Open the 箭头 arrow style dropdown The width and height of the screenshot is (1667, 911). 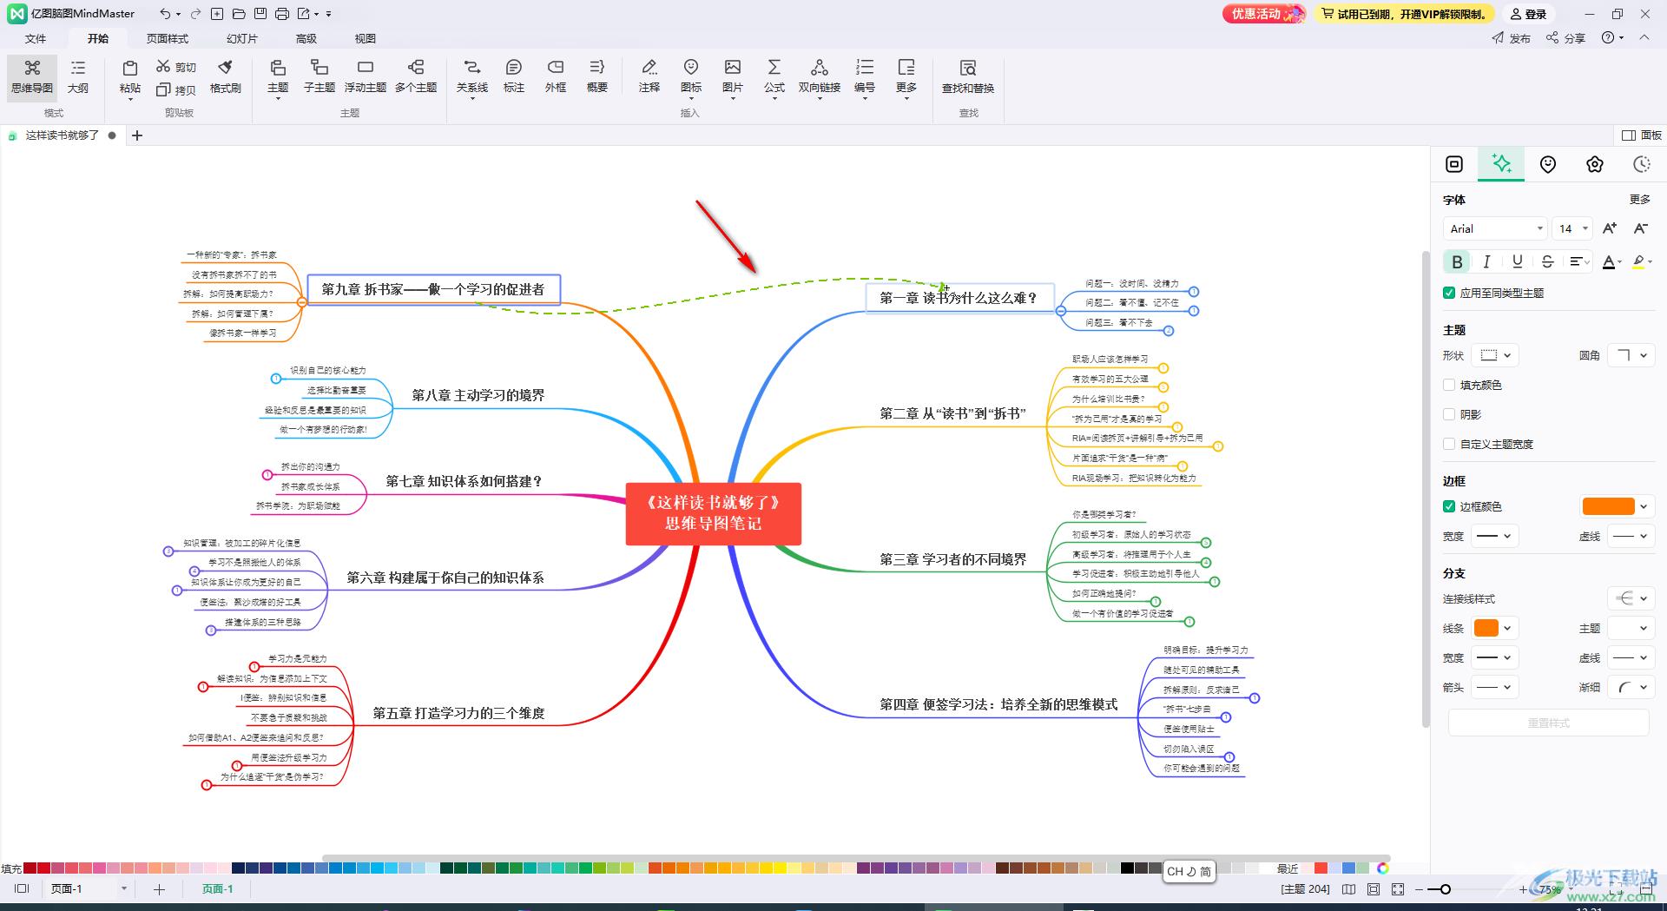(x=1497, y=687)
